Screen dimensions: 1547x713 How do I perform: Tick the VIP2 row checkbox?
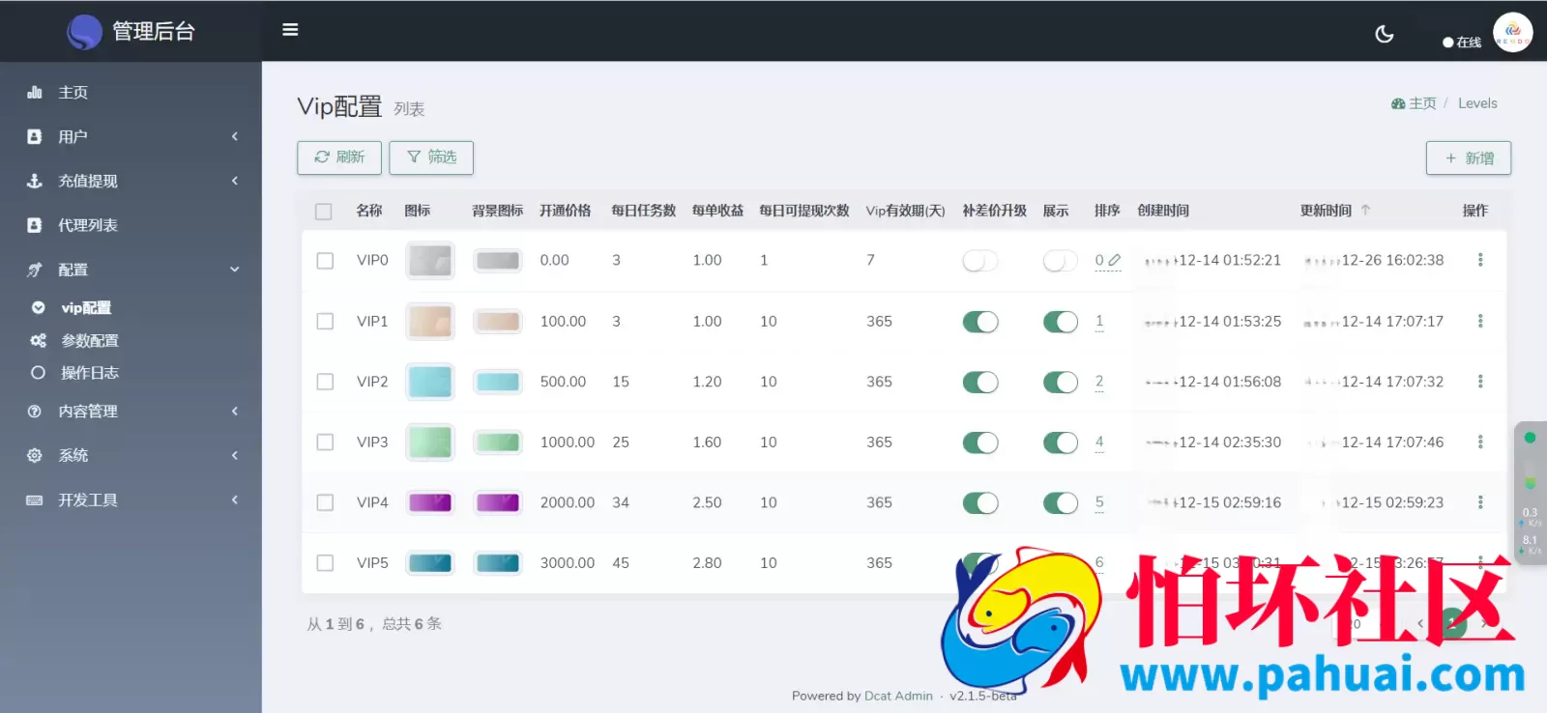(x=325, y=382)
